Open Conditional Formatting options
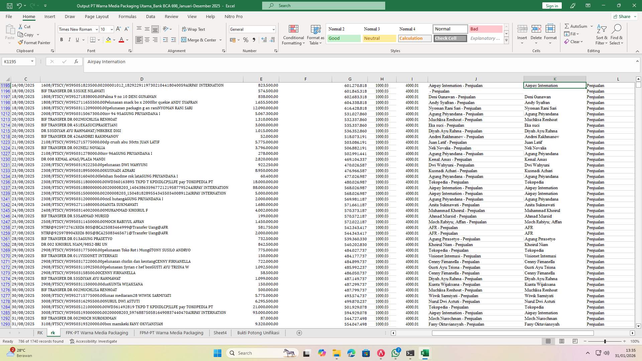This screenshot has height=361, width=642. tap(293, 34)
